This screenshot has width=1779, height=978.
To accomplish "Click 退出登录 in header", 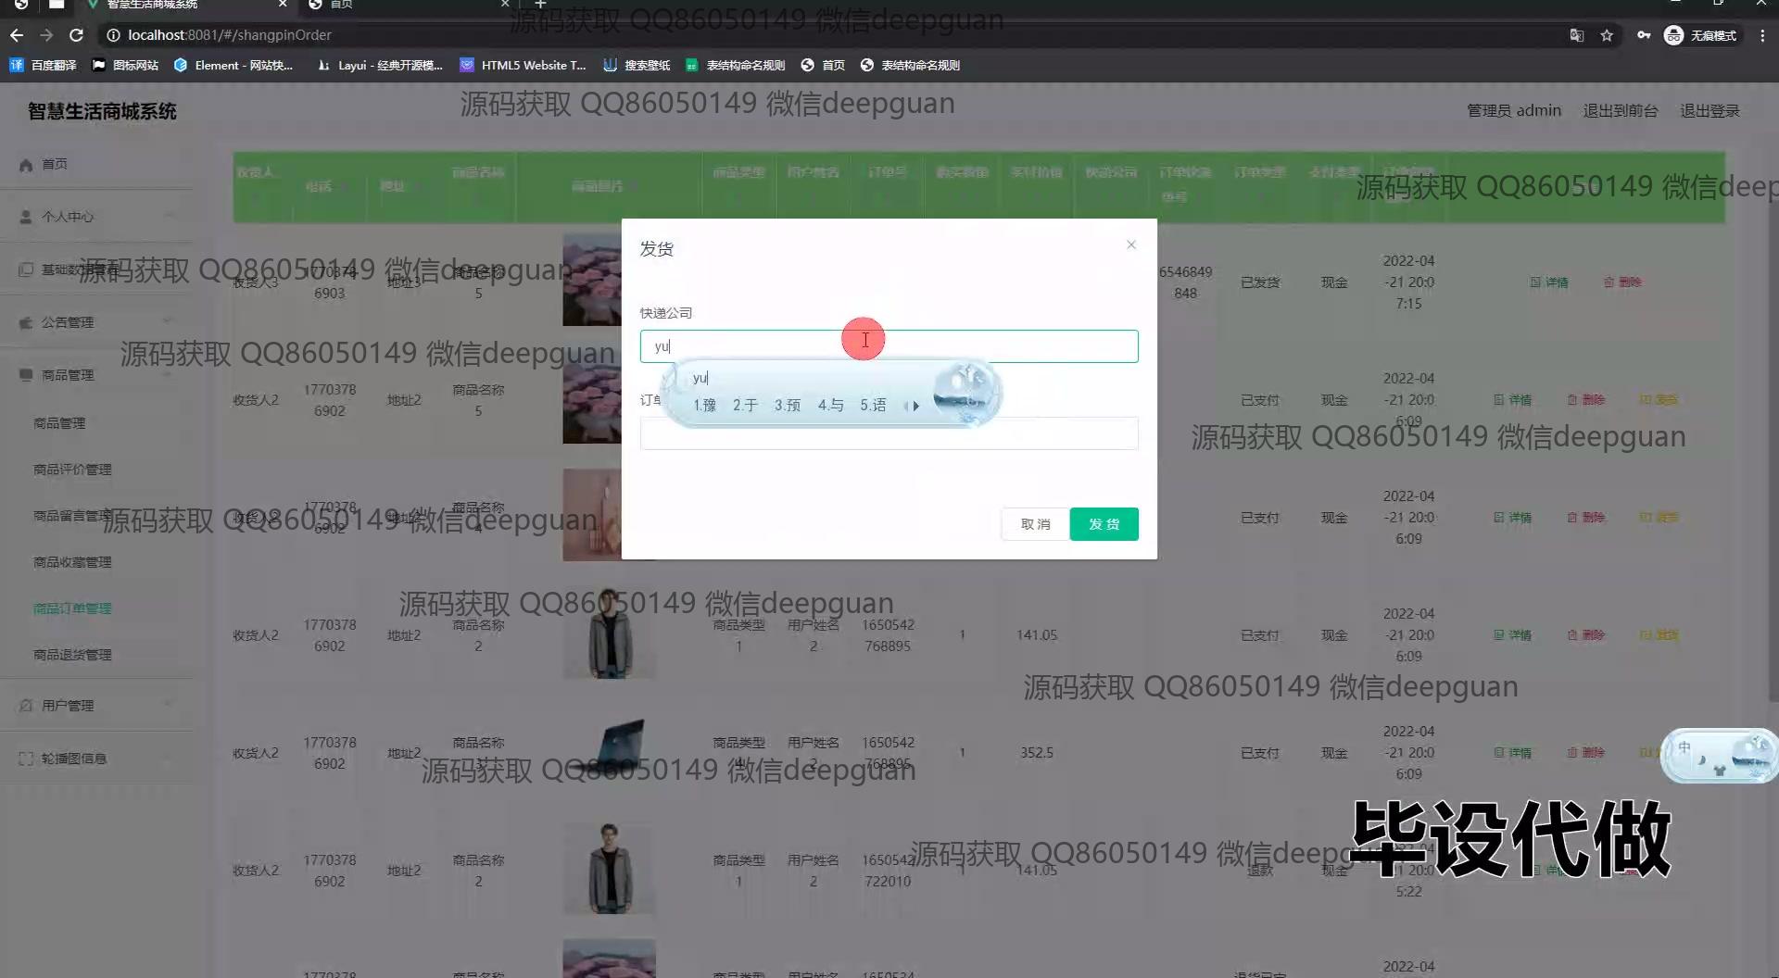I will (x=1710, y=111).
